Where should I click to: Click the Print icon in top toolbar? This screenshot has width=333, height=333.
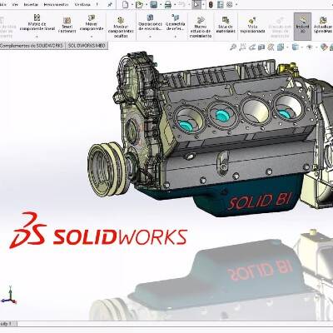coord(168,4)
